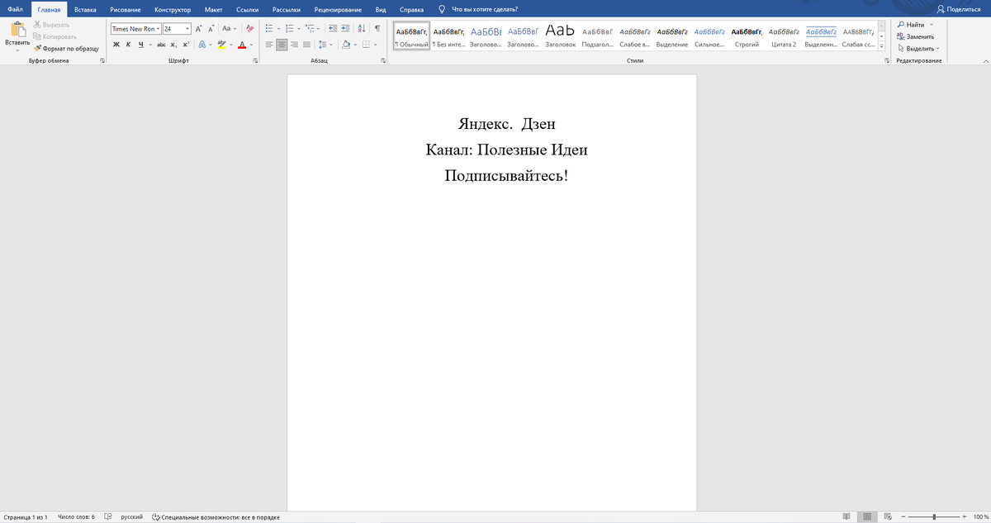The height and width of the screenshot is (523, 991).
Task: Expand the styles gallery more arrow
Action: point(881,46)
